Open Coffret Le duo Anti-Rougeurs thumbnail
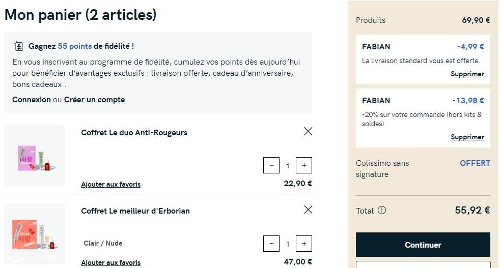Viewport: 501px width, 268px height. pos(35,156)
